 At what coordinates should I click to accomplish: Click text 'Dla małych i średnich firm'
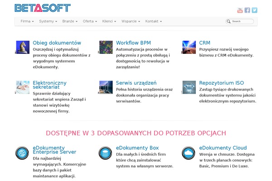[x=141, y=154]
